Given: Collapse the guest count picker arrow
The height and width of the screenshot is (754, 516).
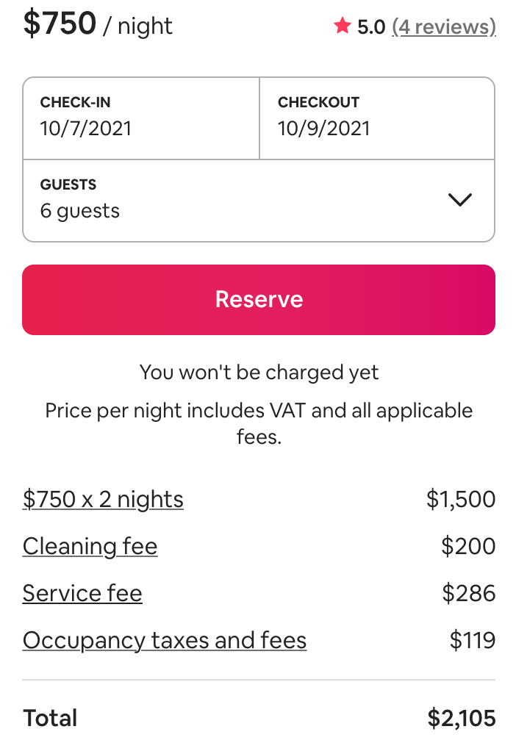Looking at the screenshot, I should coord(461,199).
